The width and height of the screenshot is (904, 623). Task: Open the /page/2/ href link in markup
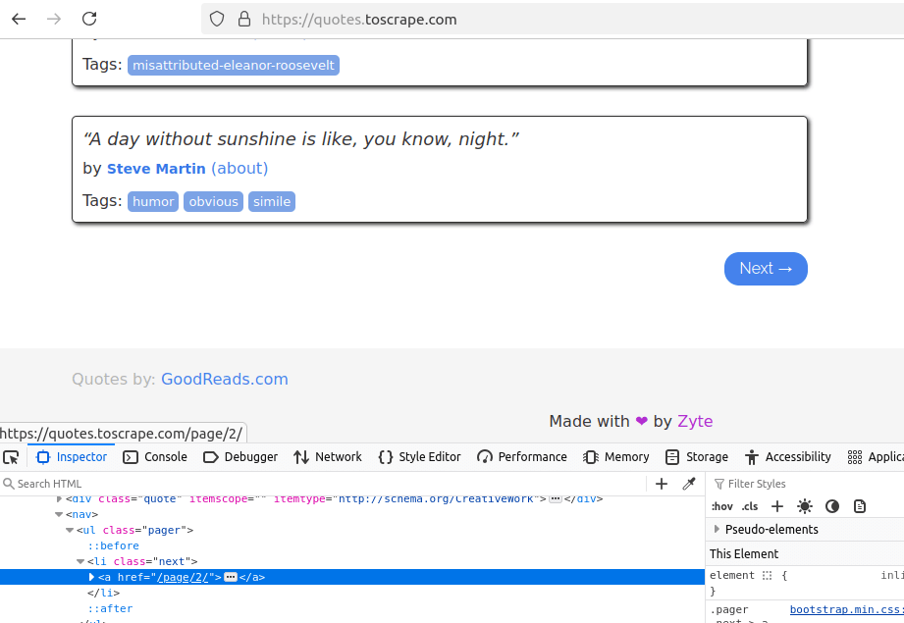pyautogui.click(x=183, y=577)
